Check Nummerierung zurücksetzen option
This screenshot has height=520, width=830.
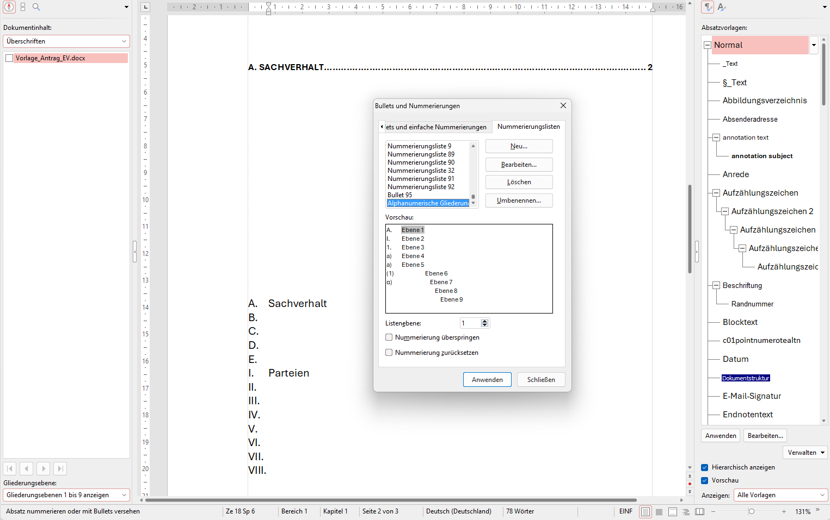(x=389, y=352)
